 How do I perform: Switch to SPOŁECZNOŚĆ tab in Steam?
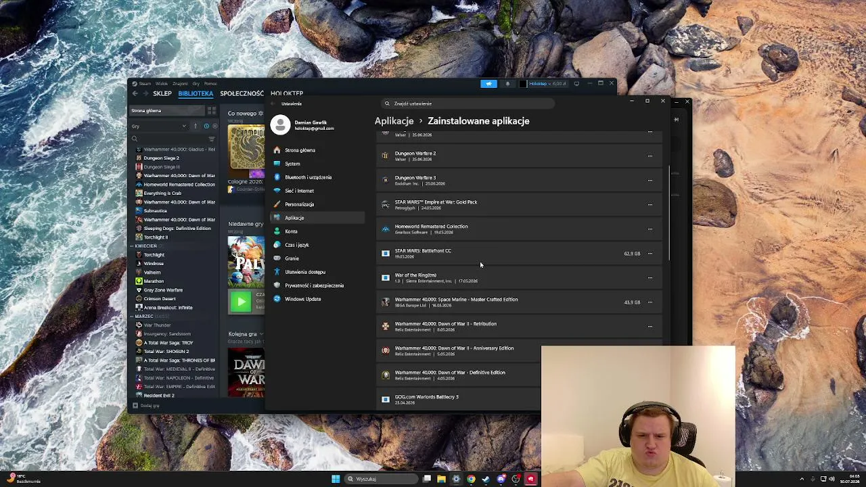(242, 93)
